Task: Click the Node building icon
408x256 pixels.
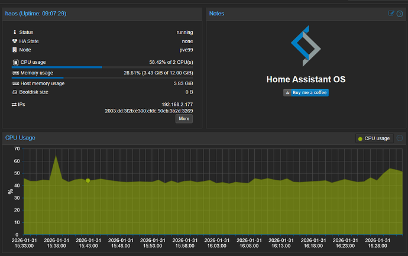Action: tap(15, 50)
